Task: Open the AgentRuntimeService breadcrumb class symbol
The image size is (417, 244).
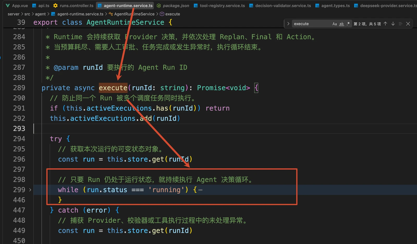Action: pos(134,14)
